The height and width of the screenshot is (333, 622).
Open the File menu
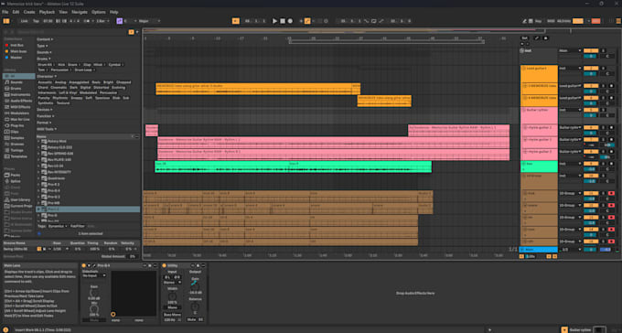pos(5,12)
